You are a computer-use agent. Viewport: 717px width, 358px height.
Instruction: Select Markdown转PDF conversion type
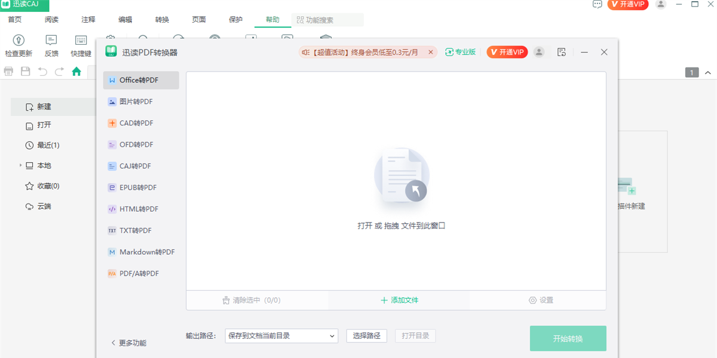141,252
